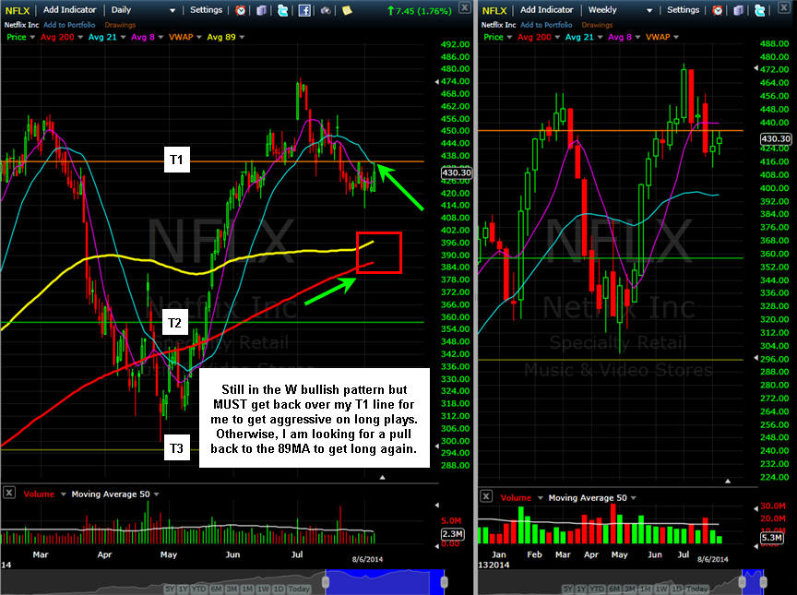This screenshot has width=797, height=595.
Task: Open Settings in Weekly chart
Action: pyautogui.click(x=683, y=9)
